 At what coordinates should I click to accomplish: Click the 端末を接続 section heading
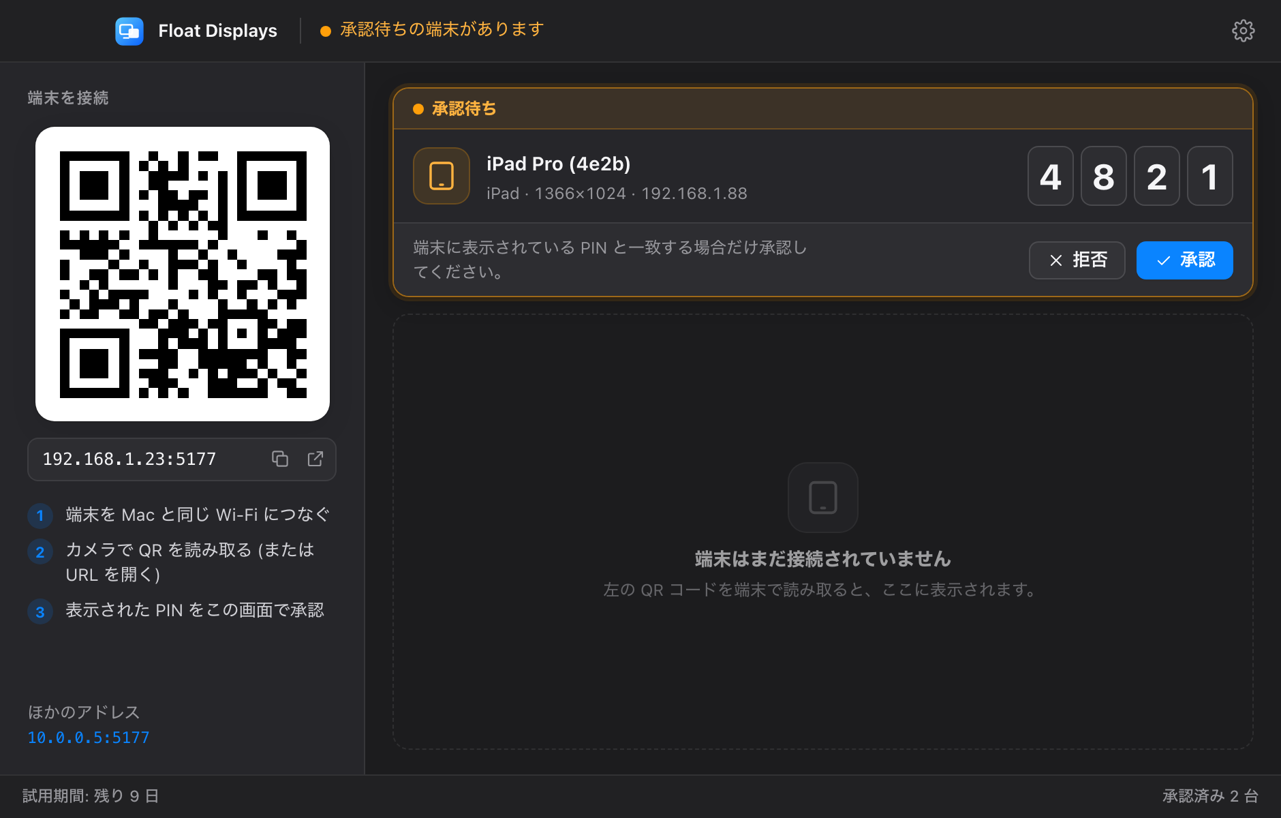pyautogui.click(x=68, y=98)
